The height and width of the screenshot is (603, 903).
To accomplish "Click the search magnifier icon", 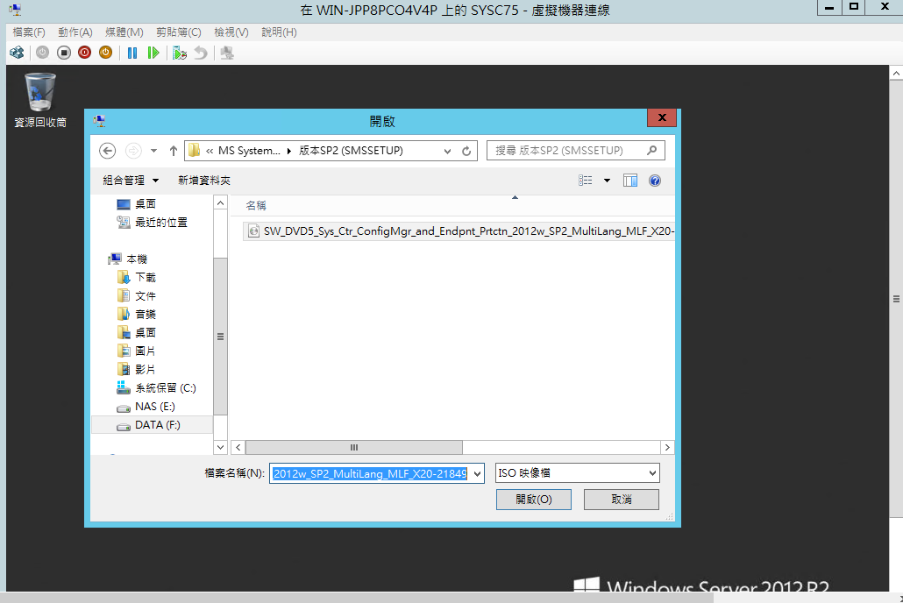I will coord(652,151).
